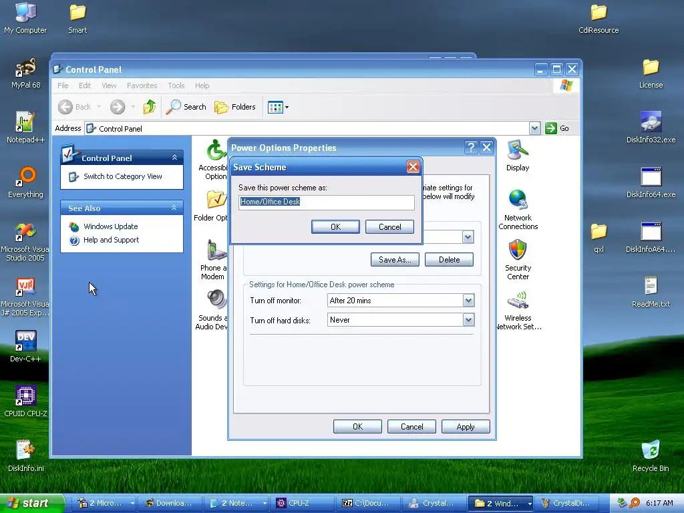Select the Recycle Bin icon
Screen dimensions: 684x513
coord(651,456)
